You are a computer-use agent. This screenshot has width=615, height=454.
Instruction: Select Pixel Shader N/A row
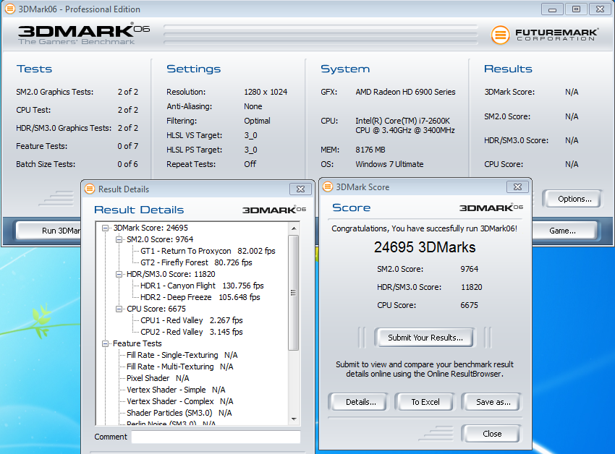[x=158, y=378]
